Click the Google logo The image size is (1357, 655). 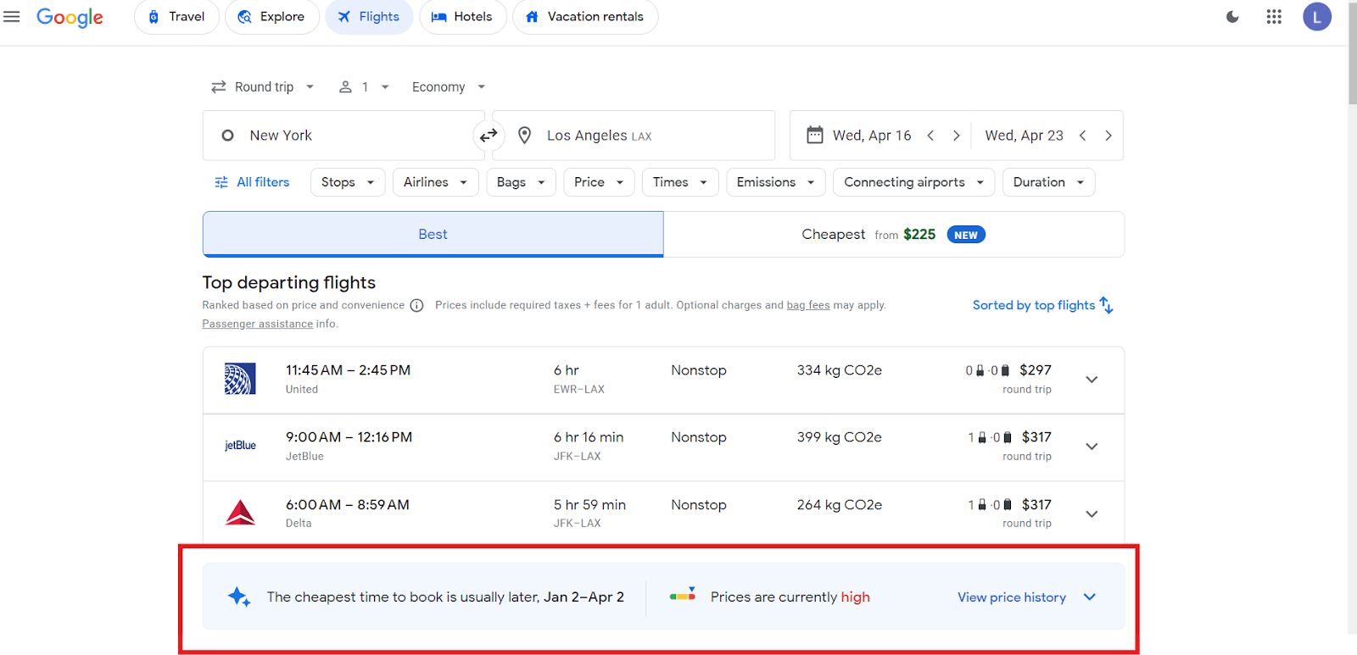click(x=70, y=17)
